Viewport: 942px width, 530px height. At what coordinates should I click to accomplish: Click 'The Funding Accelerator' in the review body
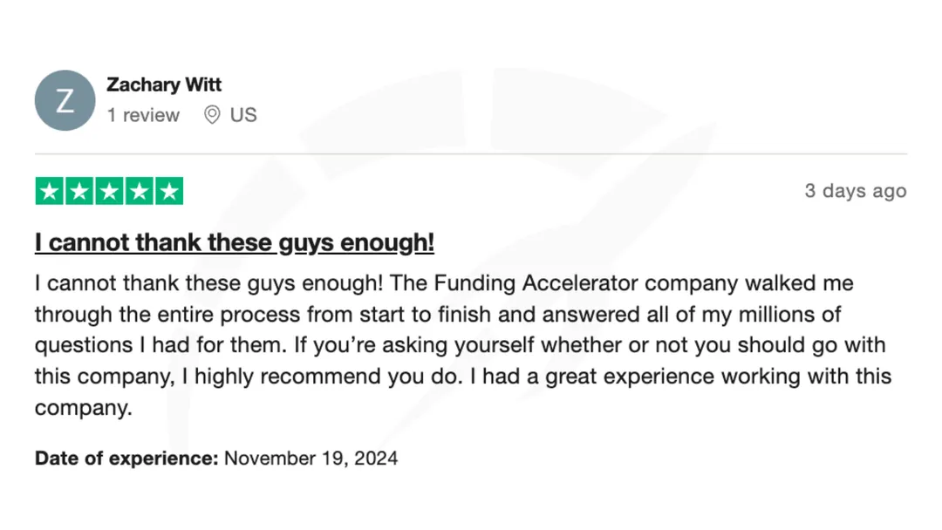(514, 282)
